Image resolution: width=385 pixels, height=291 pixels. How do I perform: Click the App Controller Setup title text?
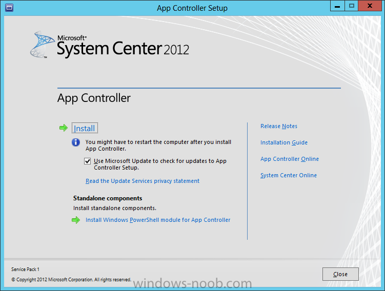(x=192, y=8)
